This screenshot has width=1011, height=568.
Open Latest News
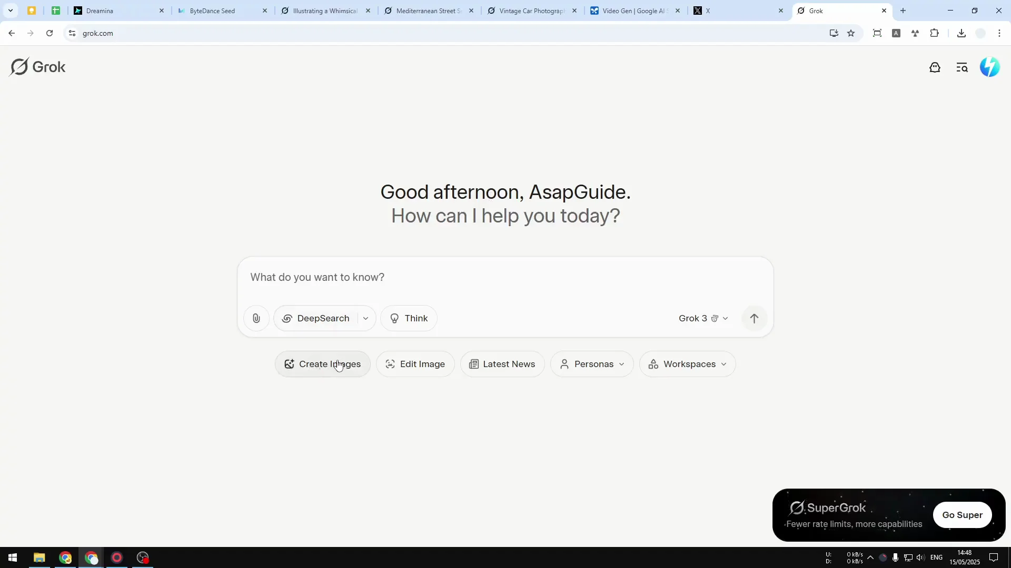coord(502,363)
